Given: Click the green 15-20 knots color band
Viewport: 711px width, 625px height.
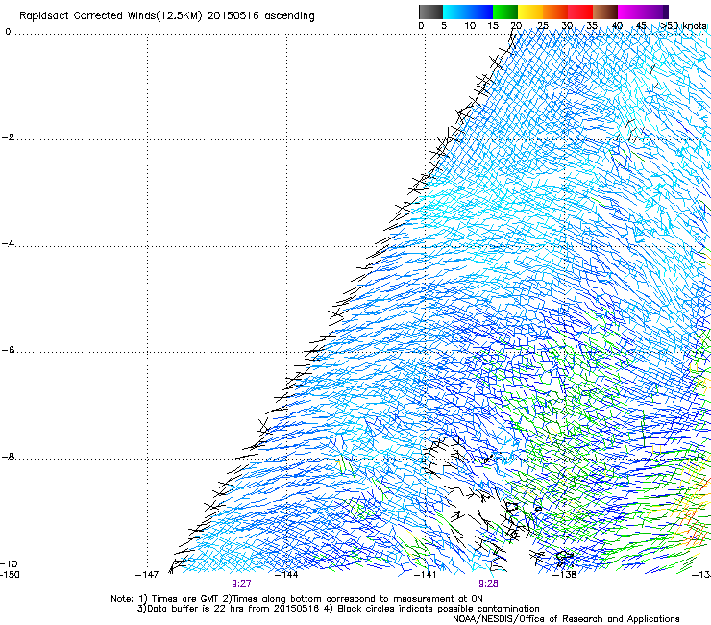Looking at the screenshot, I should point(505,12).
